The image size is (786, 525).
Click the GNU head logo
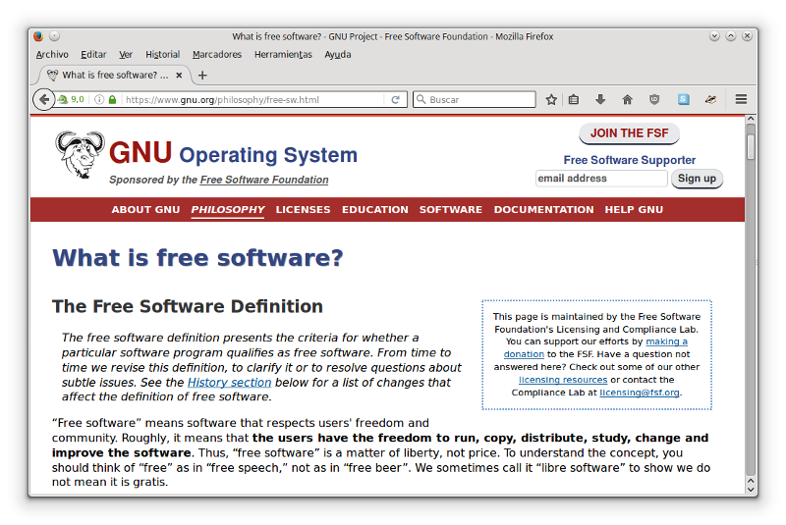click(x=79, y=155)
